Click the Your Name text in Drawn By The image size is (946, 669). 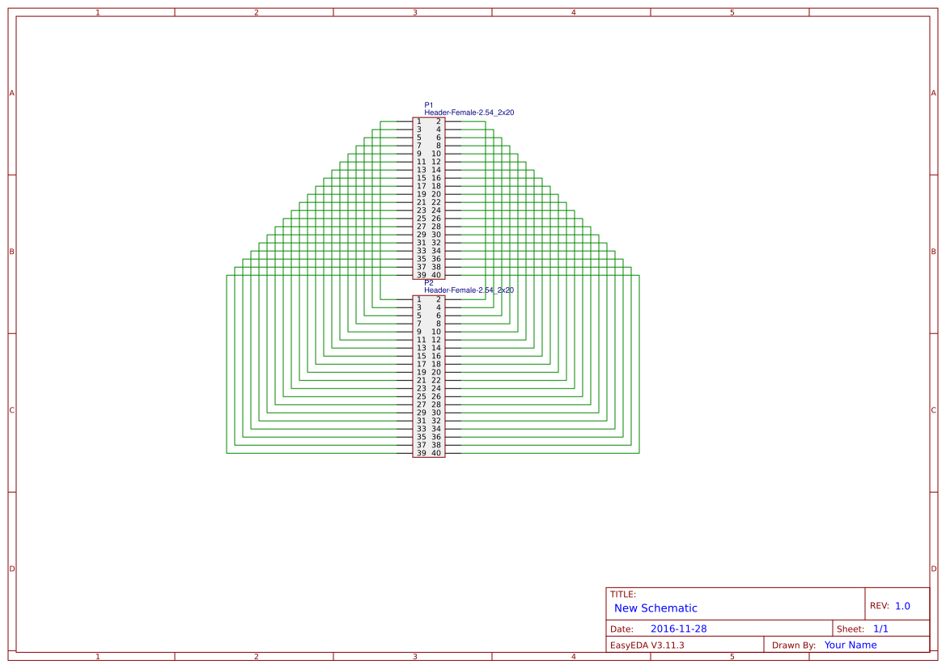[x=849, y=645]
